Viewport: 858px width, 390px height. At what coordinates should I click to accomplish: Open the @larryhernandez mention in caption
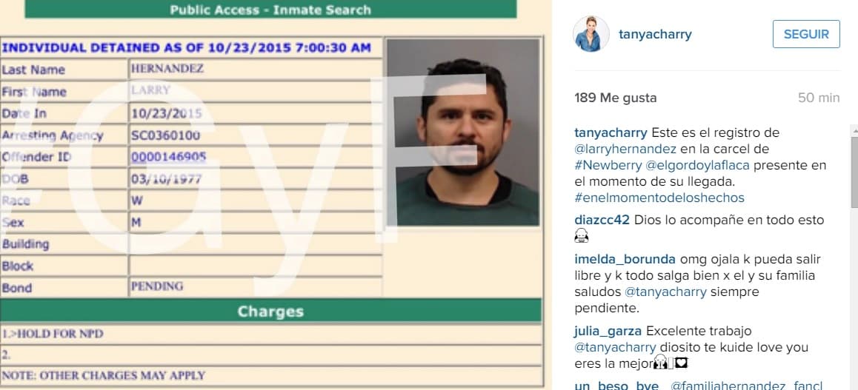coord(625,149)
